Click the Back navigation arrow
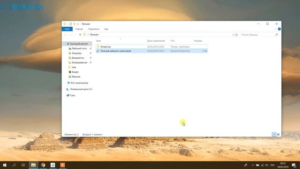 (x=66, y=35)
